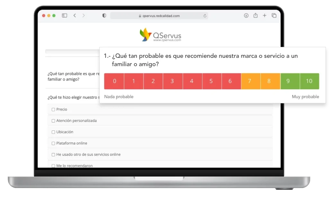Click the Share icon in Safari
329x200 pixels.
(255, 15)
